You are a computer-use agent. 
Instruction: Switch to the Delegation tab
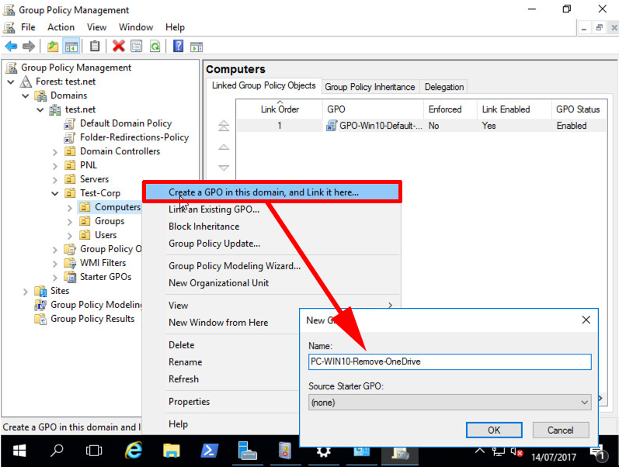pyautogui.click(x=444, y=87)
